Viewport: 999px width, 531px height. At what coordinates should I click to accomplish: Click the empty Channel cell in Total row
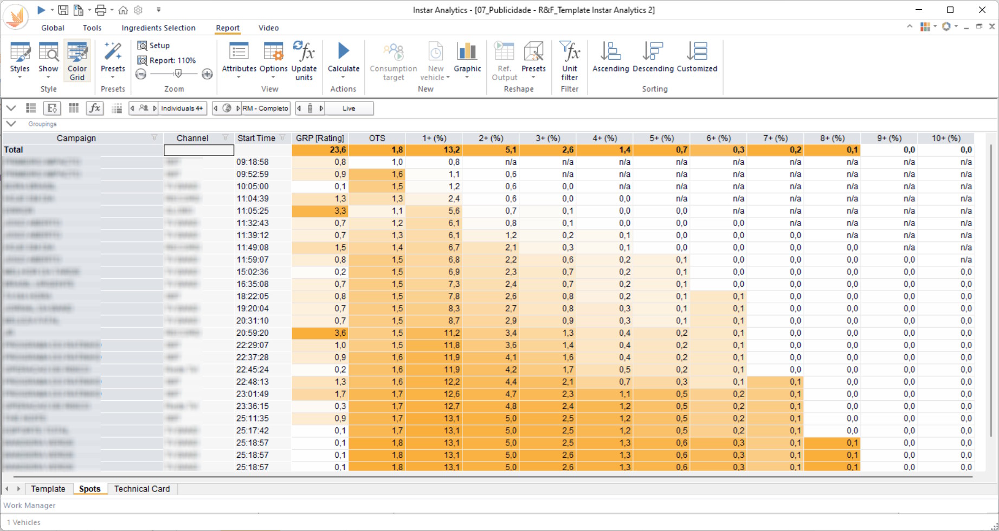199,150
